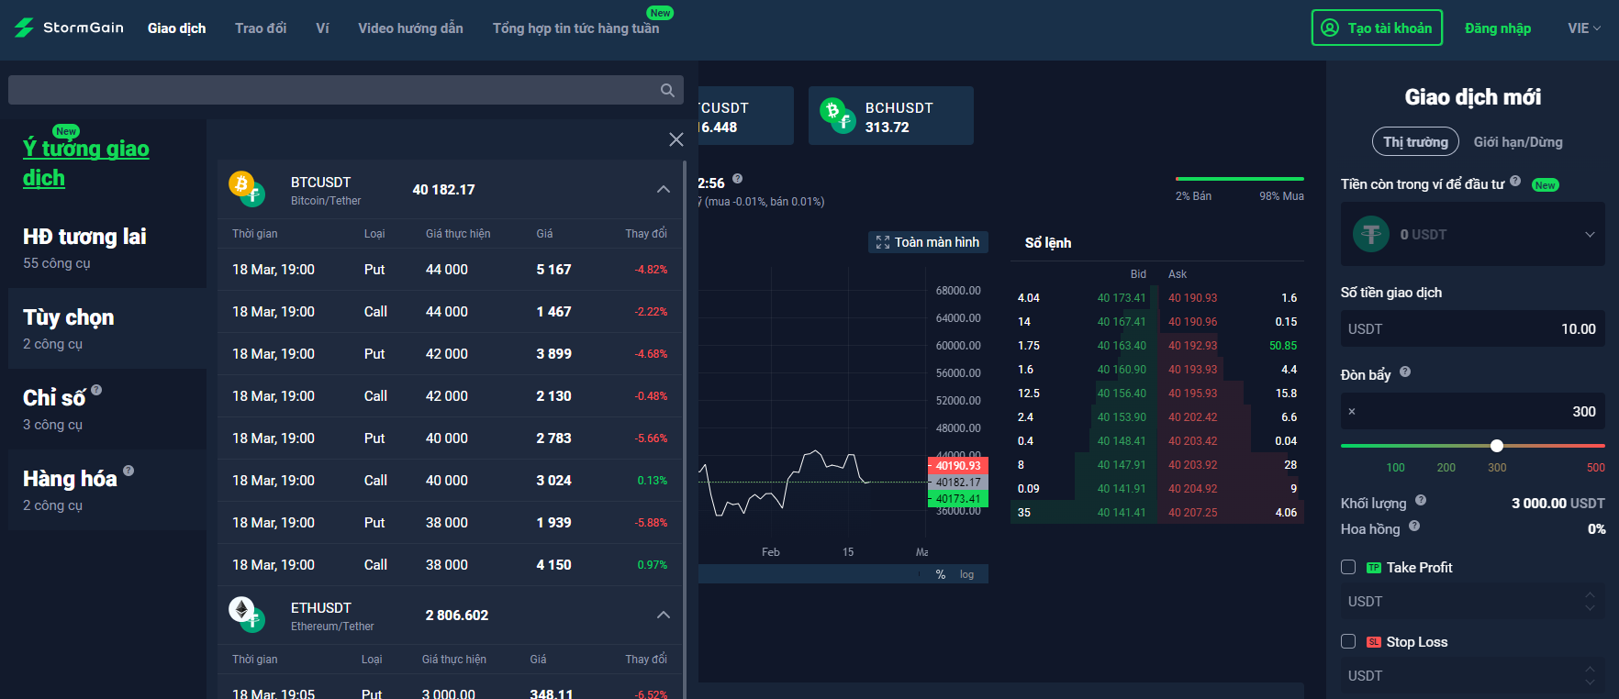
Task: Click the fullscreen icon in Toàn màn hình
Action: tap(883, 242)
